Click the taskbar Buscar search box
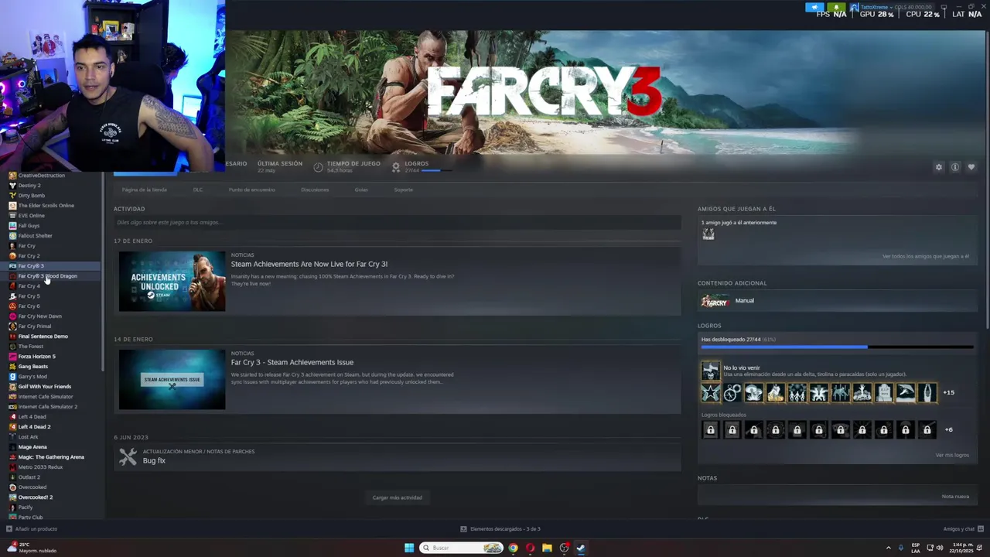The image size is (990, 557). [461, 548]
